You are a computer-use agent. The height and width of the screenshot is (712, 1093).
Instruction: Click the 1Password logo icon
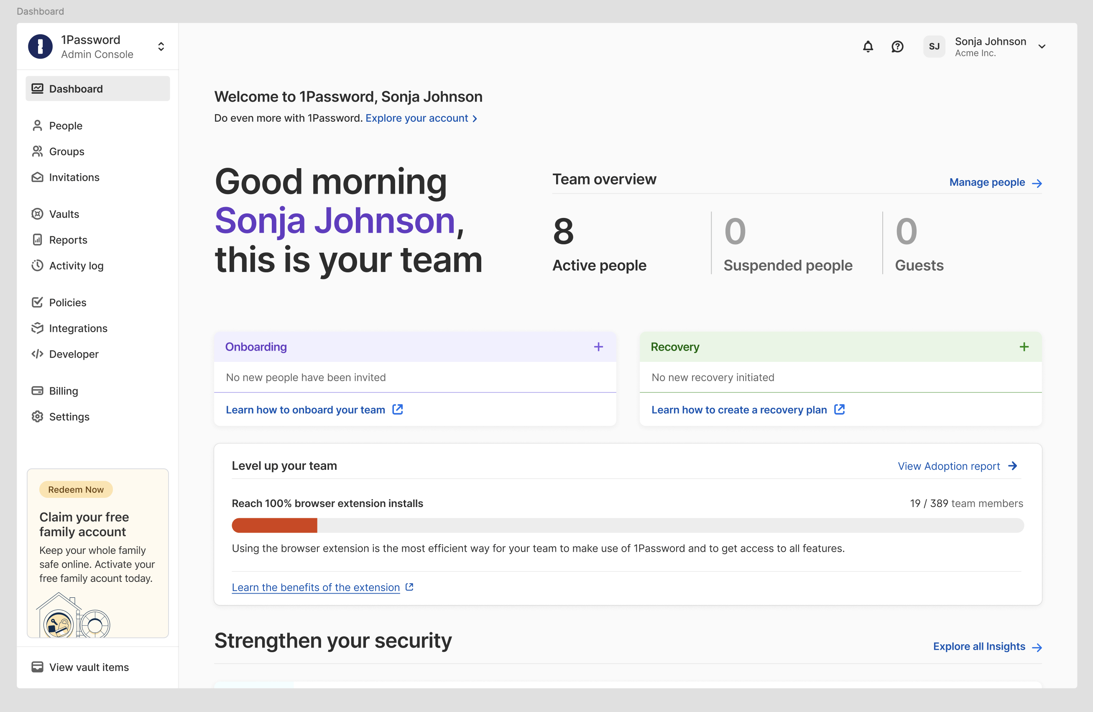(40, 46)
